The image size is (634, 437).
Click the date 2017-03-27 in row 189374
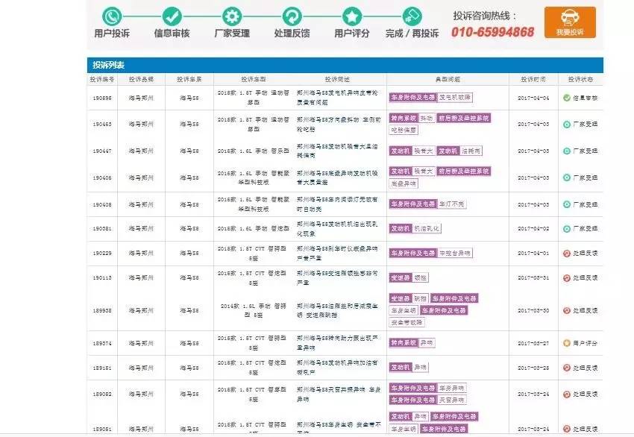[x=533, y=343]
